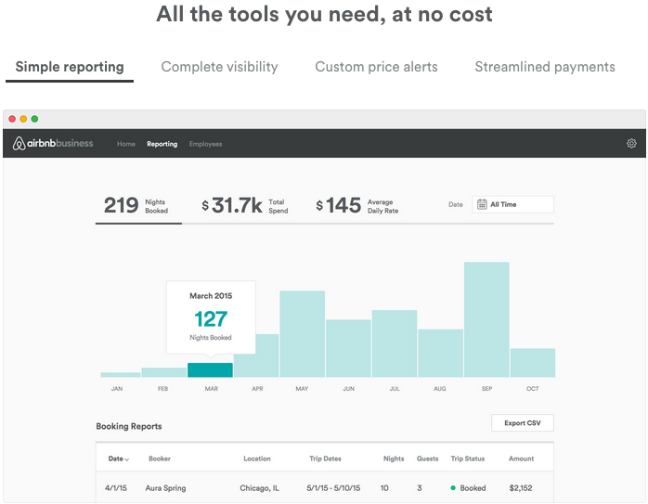Click the Booked status indicator
The image size is (648, 504).
coord(468,488)
